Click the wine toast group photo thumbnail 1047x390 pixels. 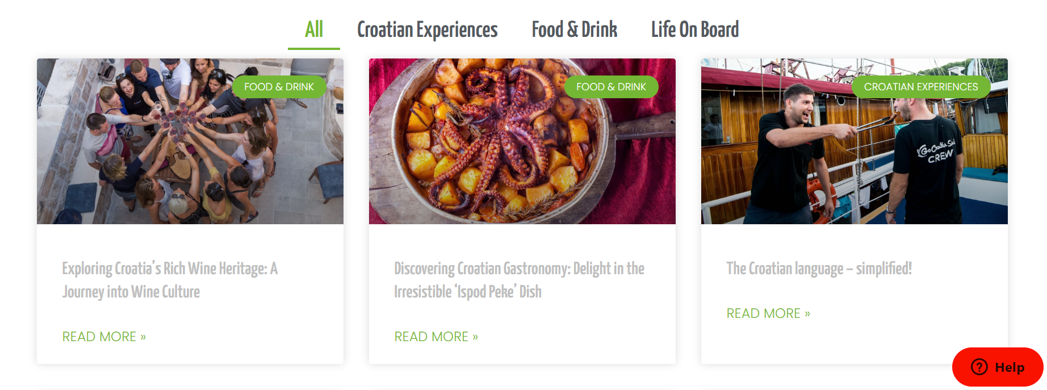coord(190,141)
